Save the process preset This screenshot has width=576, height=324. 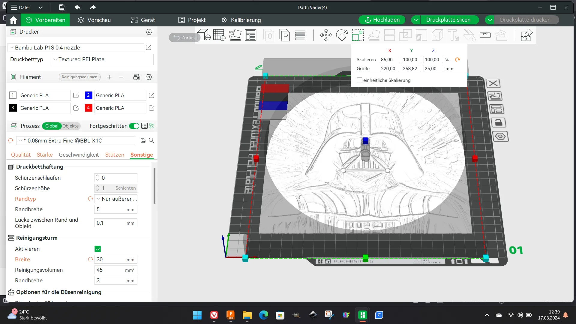click(143, 140)
